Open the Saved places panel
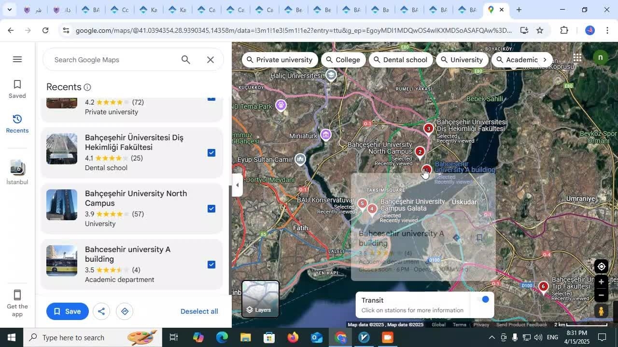The image size is (618, 347). 17,89
